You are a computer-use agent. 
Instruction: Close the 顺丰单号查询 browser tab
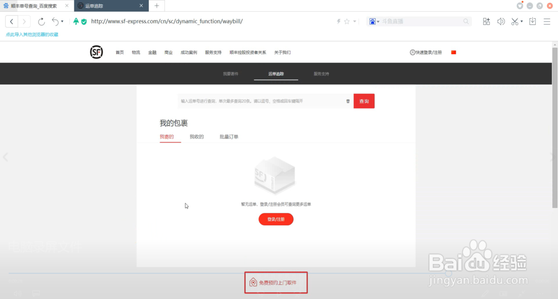67,6
